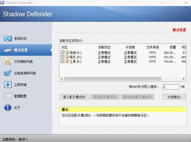Click NTFS in the 工具 (E:) row

[x=152, y=62]
